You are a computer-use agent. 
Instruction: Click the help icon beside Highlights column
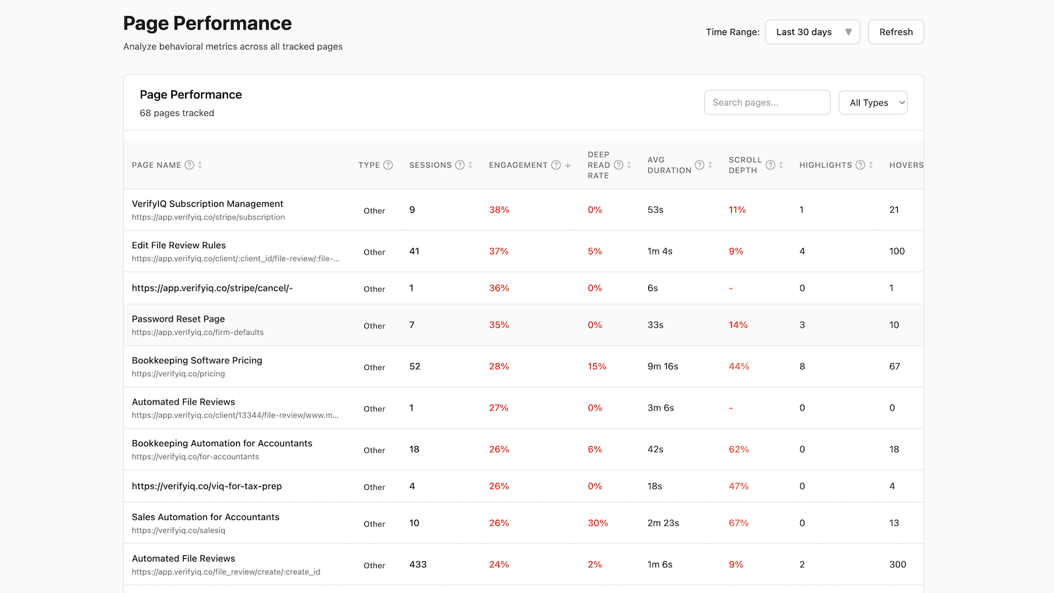(x=860, y=165)
